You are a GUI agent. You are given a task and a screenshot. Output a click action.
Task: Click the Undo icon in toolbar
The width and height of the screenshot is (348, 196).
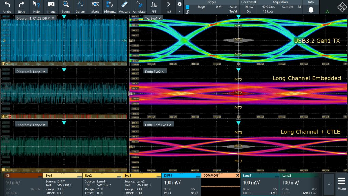(x=7, y=5)
